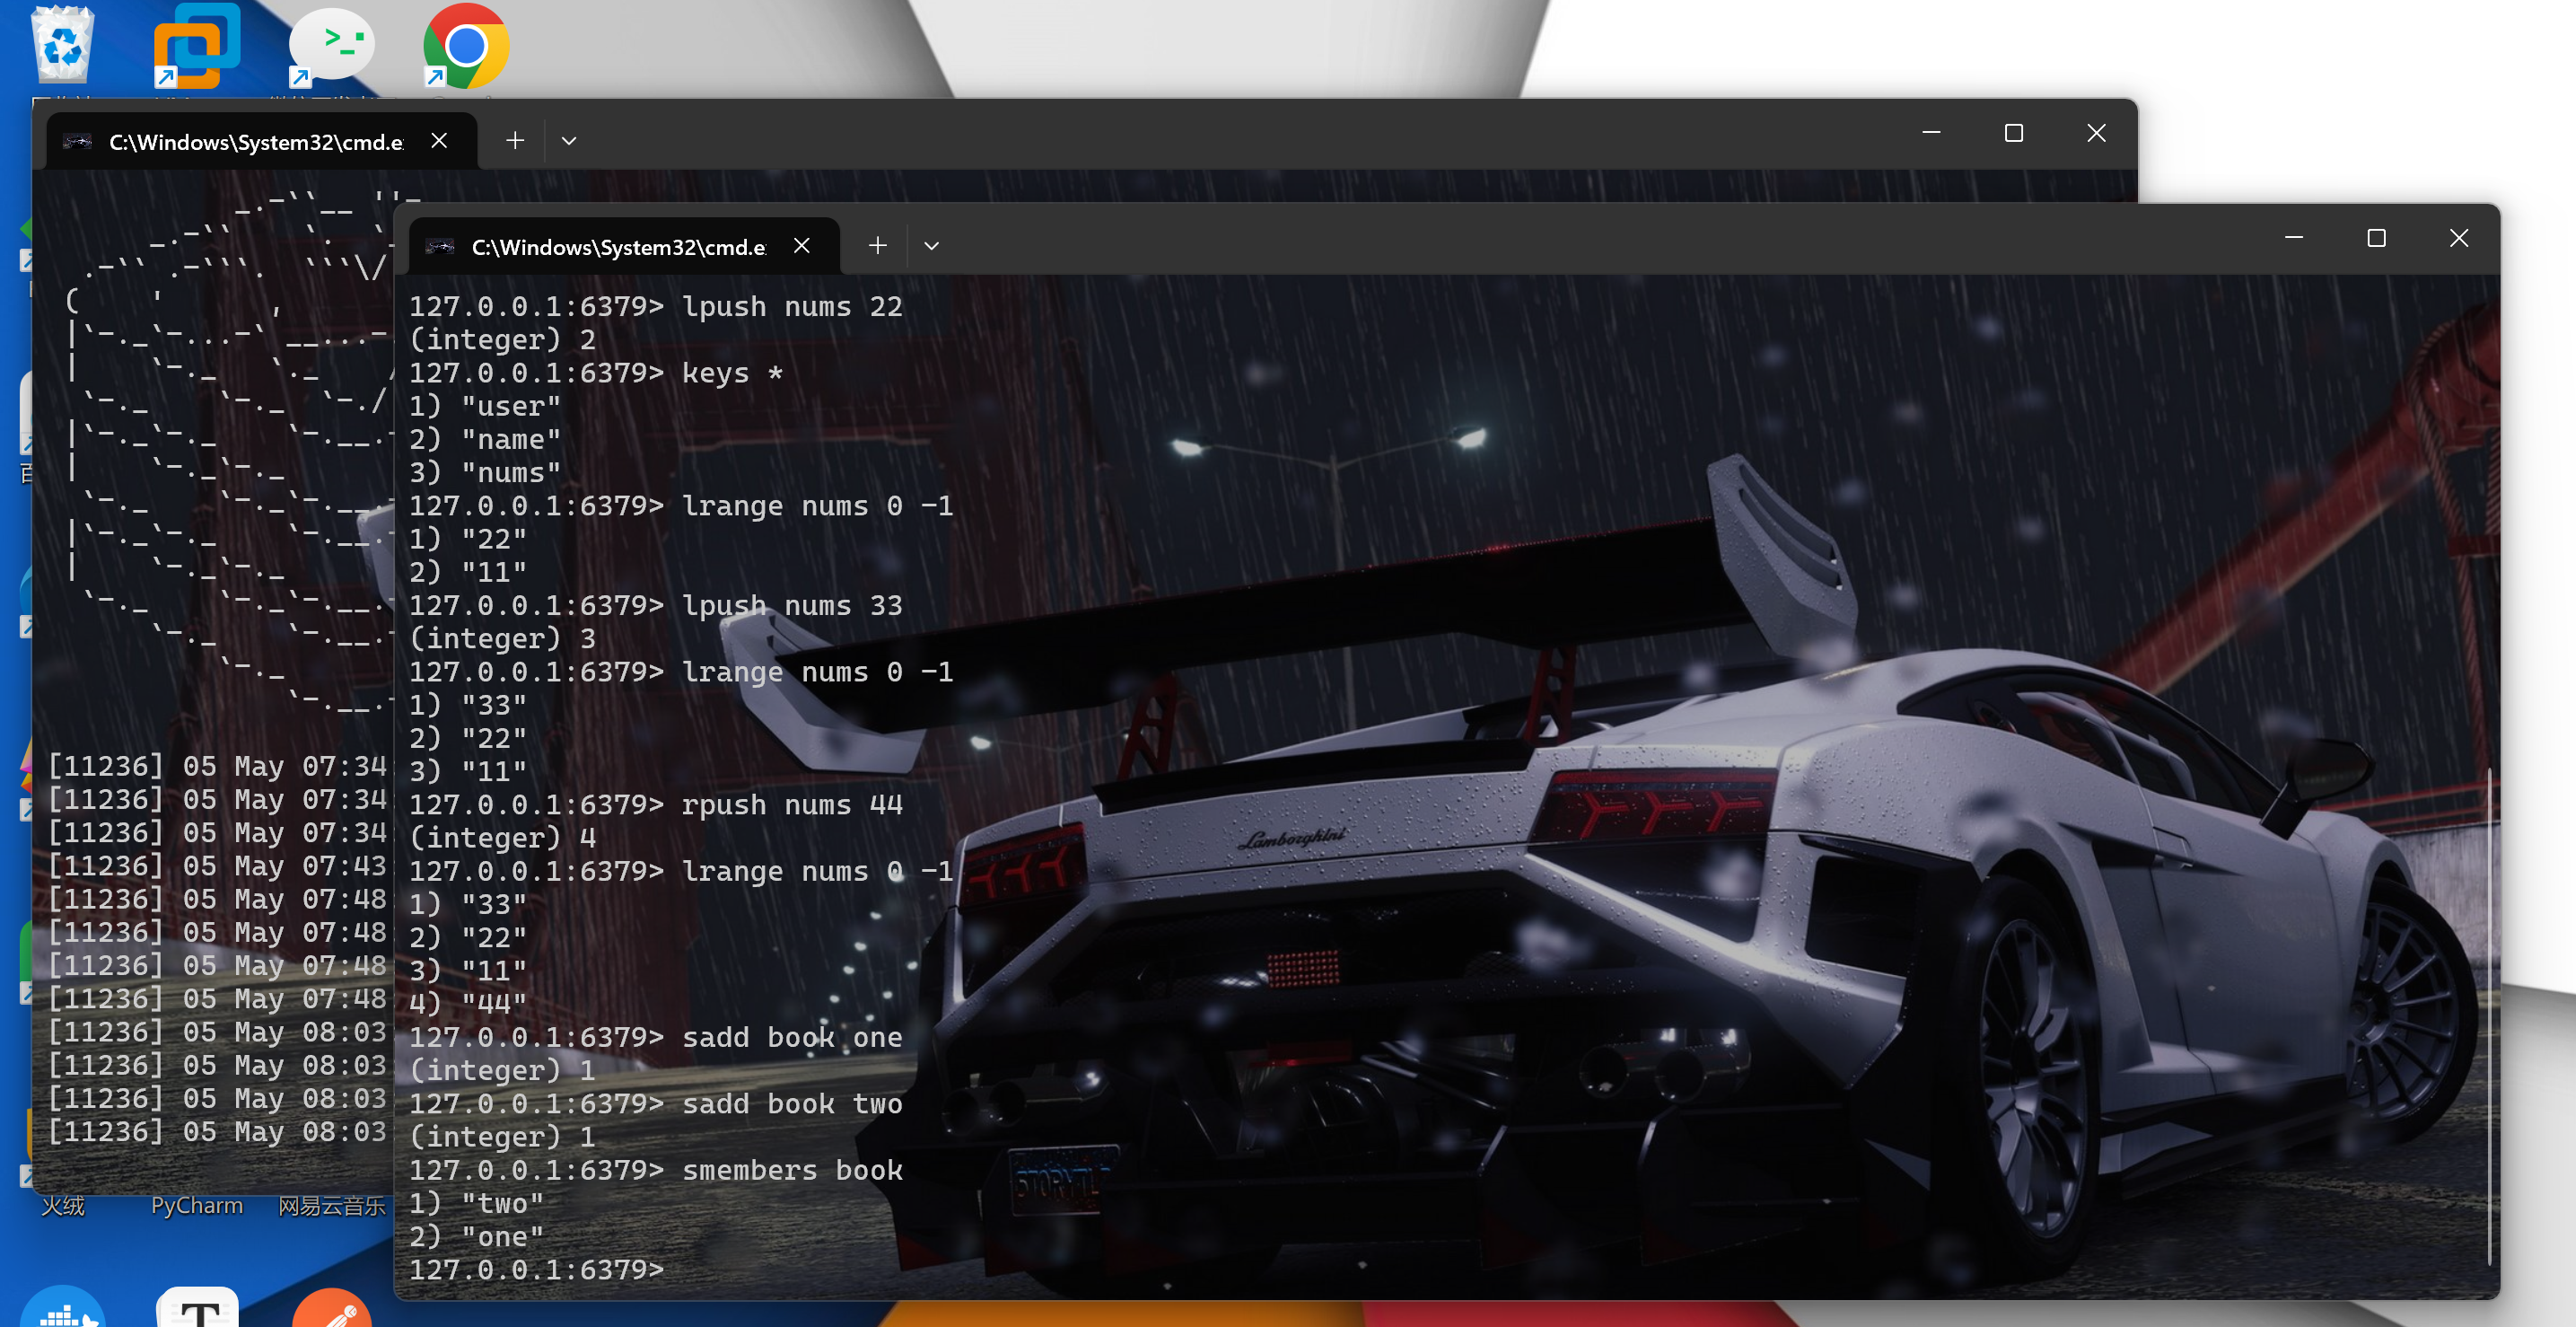Maximize the front terminal window

tap(2376, 238)
